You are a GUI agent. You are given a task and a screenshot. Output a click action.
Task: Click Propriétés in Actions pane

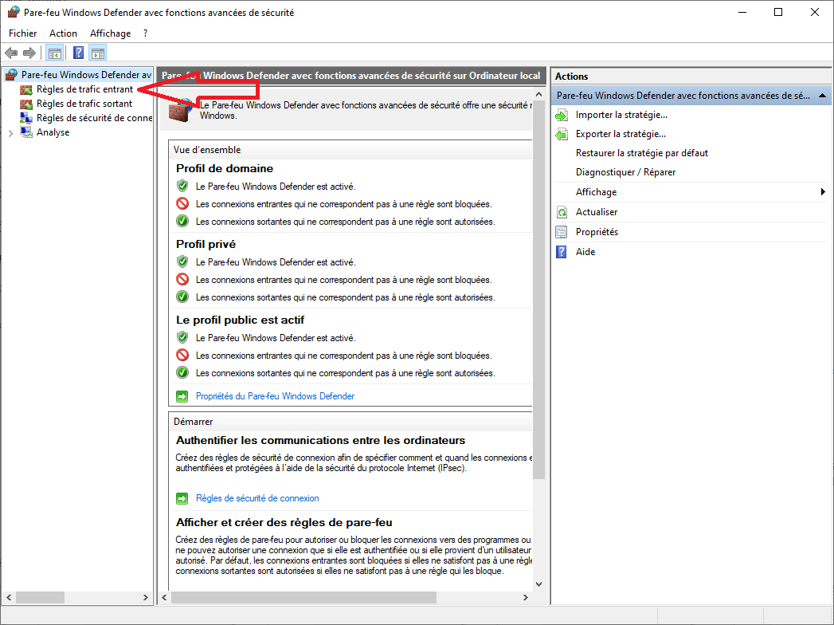click(597, 232)
